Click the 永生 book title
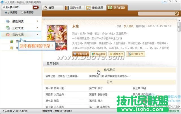This screenshot has height=114, width=181. (x=76, y=26)
